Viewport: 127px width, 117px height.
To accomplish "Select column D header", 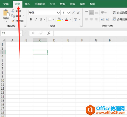I will click(x=54, y=40).
